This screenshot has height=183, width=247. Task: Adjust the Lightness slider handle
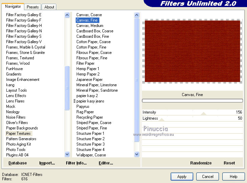click(162, 120)
